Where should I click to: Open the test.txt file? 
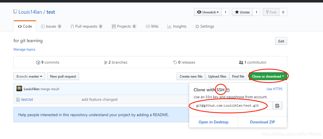27,100
